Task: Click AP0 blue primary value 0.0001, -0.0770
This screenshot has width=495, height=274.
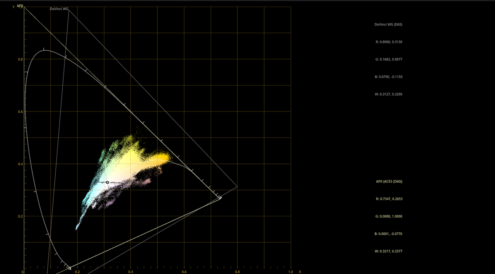Action: (389, 234)
